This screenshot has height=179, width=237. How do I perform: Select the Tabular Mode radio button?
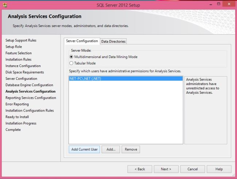[x=71, y=63]
